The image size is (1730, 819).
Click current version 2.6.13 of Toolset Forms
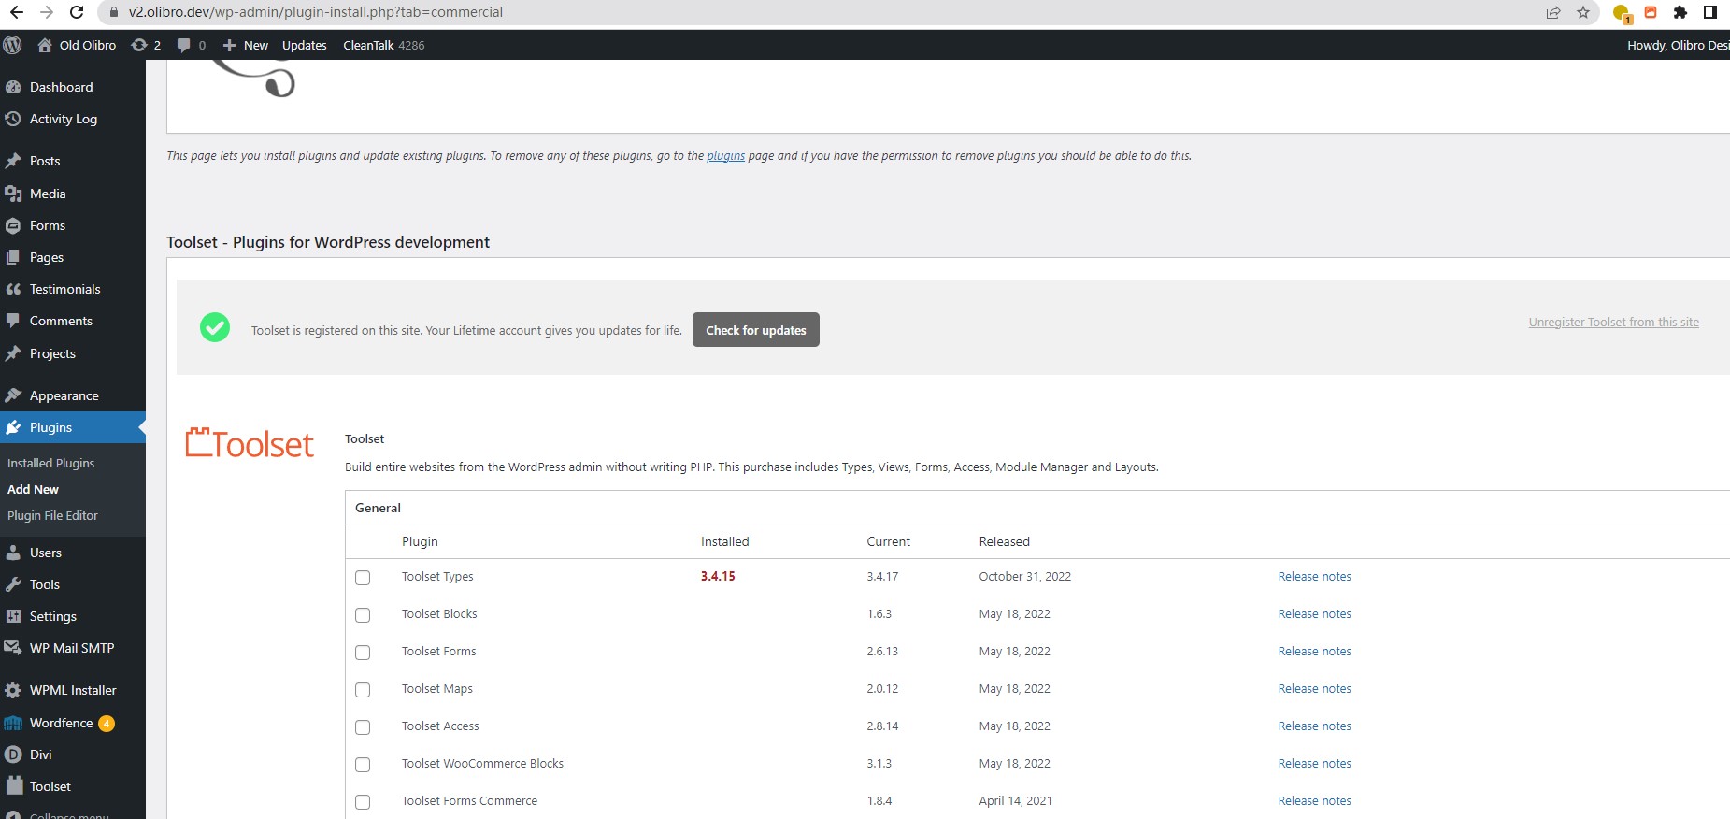pos(882,652)
